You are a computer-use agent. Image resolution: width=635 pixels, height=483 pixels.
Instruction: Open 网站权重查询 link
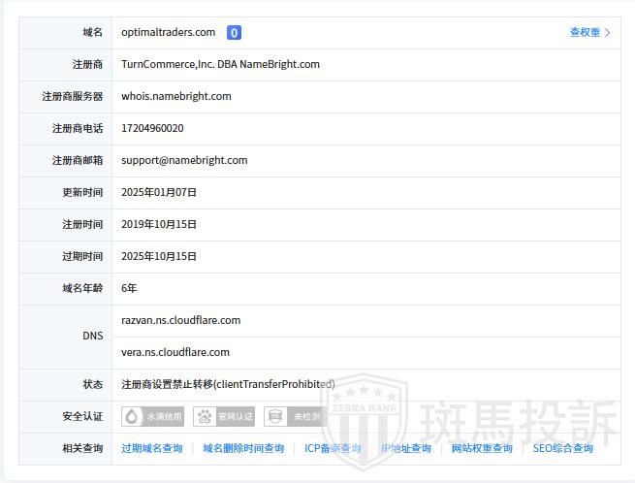pos(482,449)
